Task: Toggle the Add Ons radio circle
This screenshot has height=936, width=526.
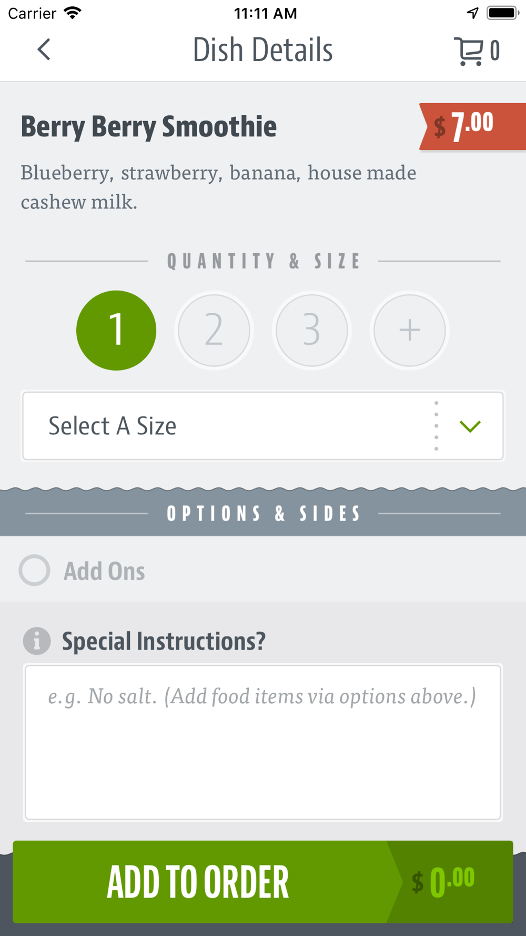Action: point(35,570)
